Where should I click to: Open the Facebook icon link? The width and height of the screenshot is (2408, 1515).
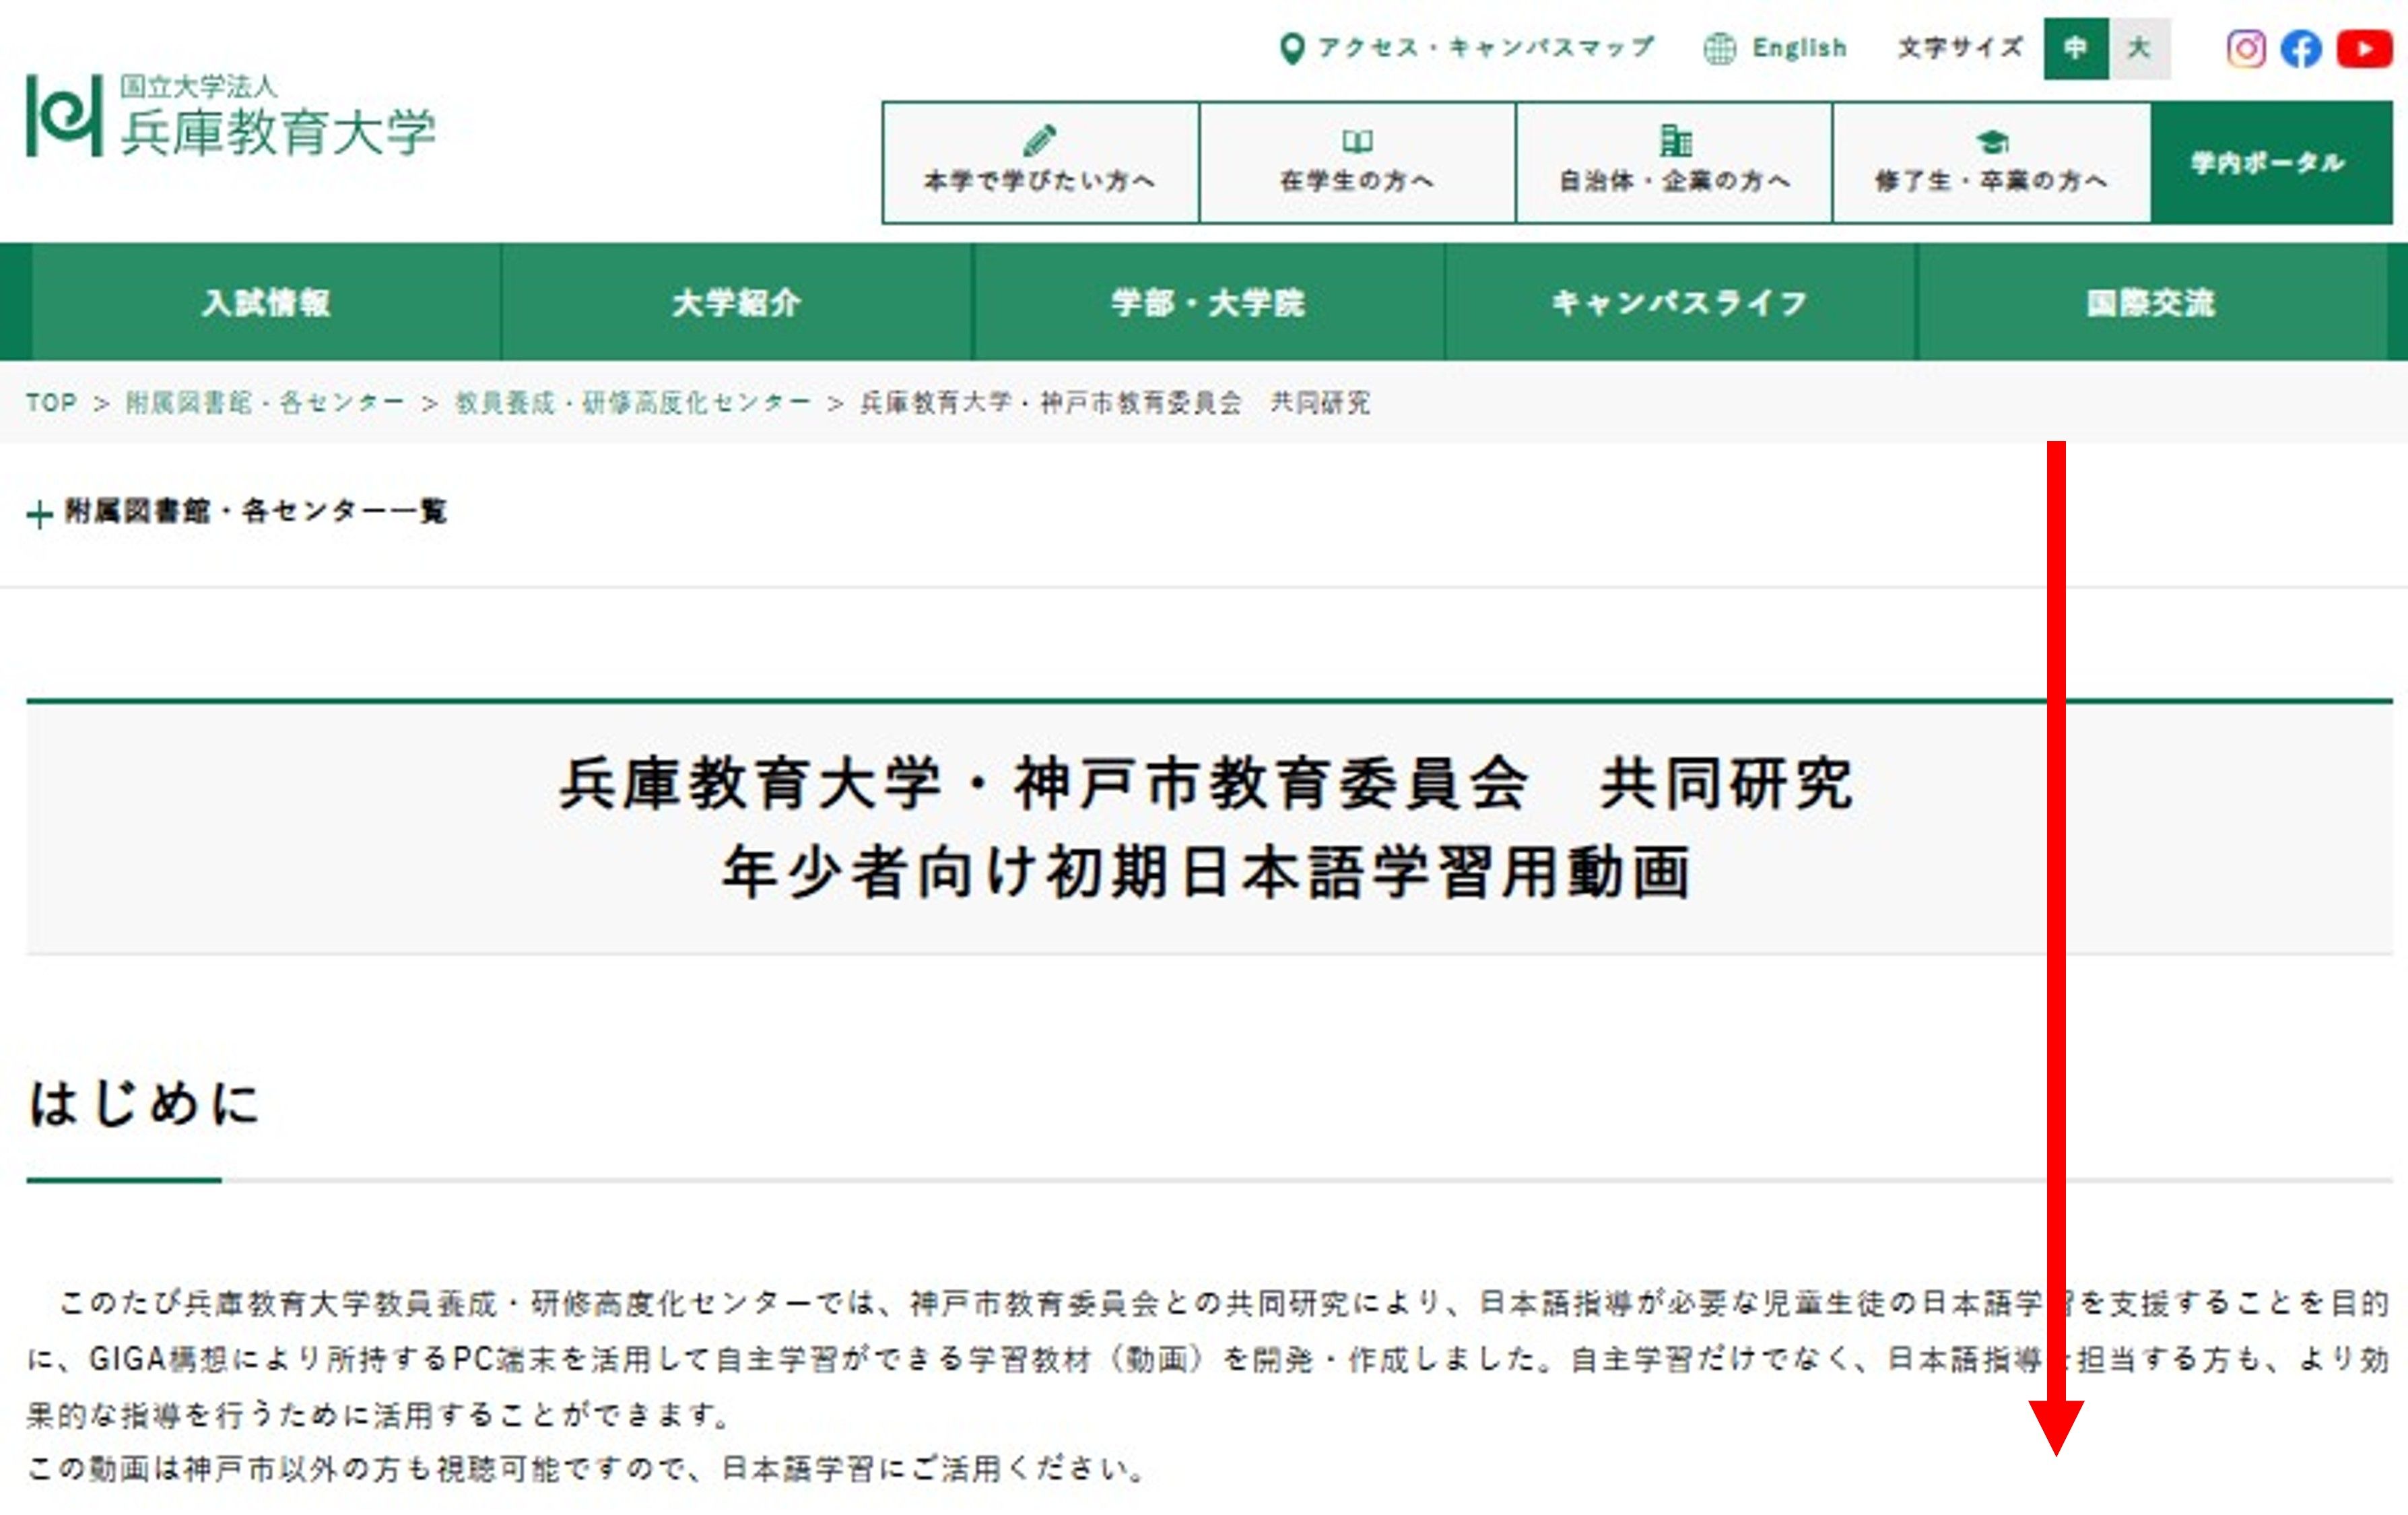point(2300,49)
